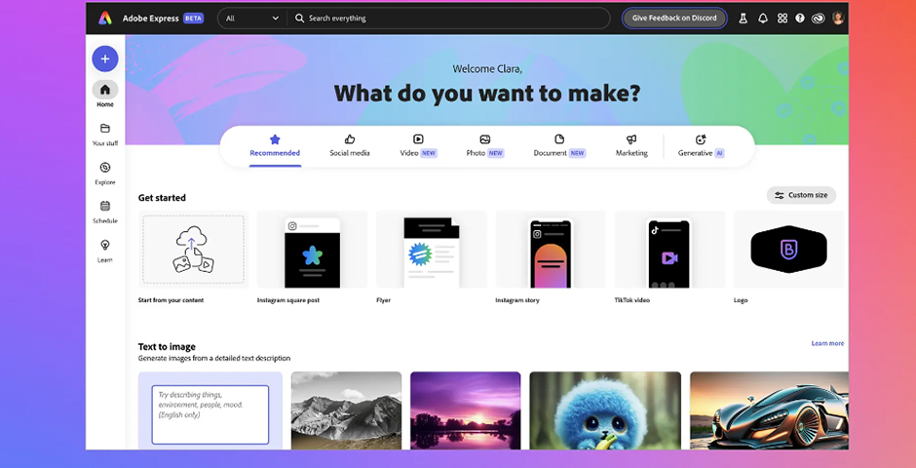
Task: Go to the Generative AI tab
Action: (x=701, y=146)
